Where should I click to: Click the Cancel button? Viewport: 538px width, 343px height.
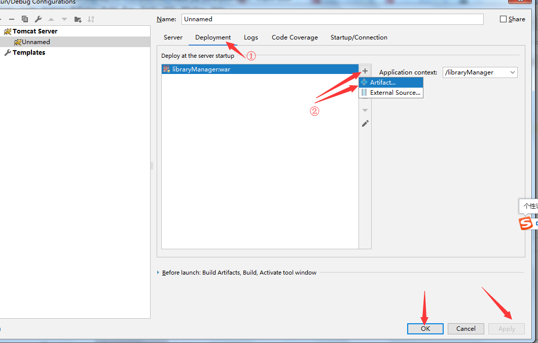[466, 329]
